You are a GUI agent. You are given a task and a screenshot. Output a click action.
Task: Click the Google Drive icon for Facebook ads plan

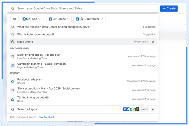pos(13,81)
